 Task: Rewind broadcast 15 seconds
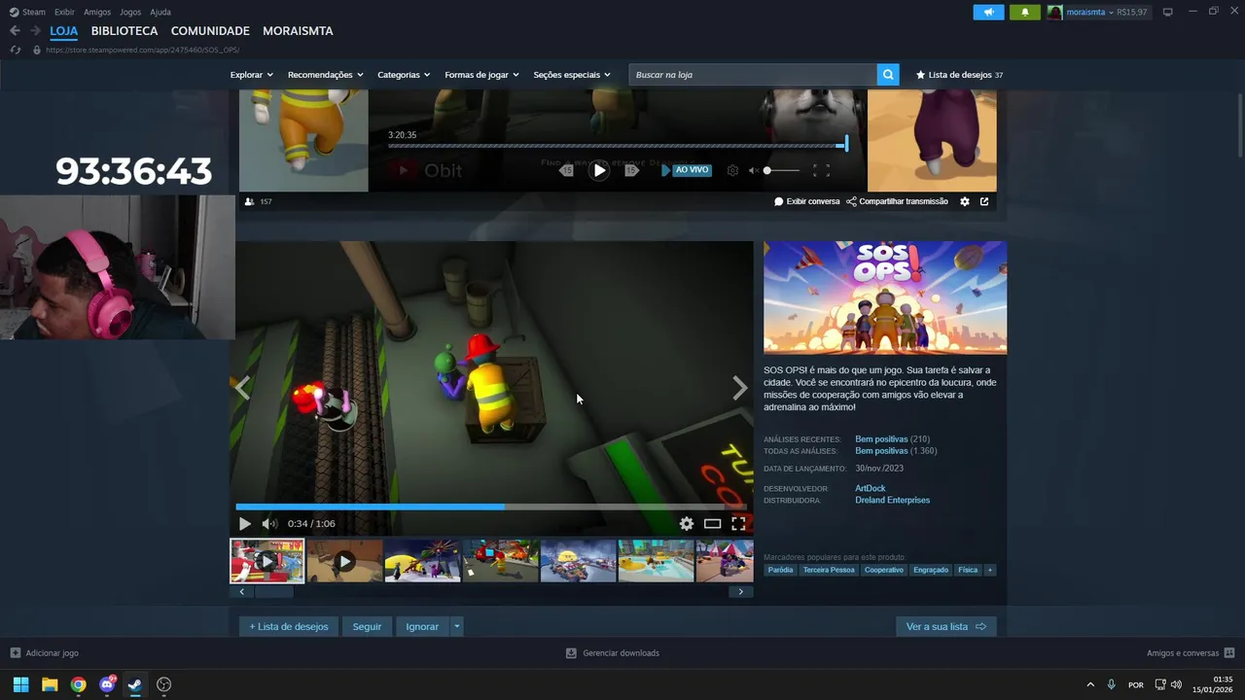coord(567,170)
